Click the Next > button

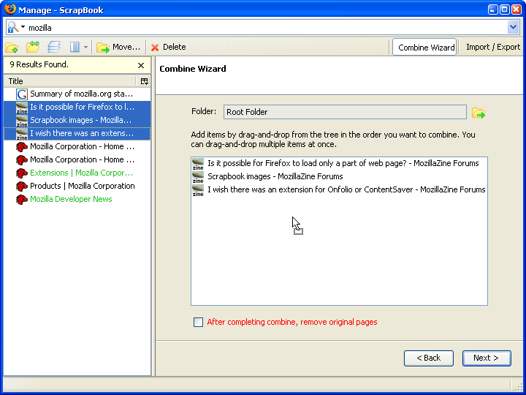pos(487,358)
